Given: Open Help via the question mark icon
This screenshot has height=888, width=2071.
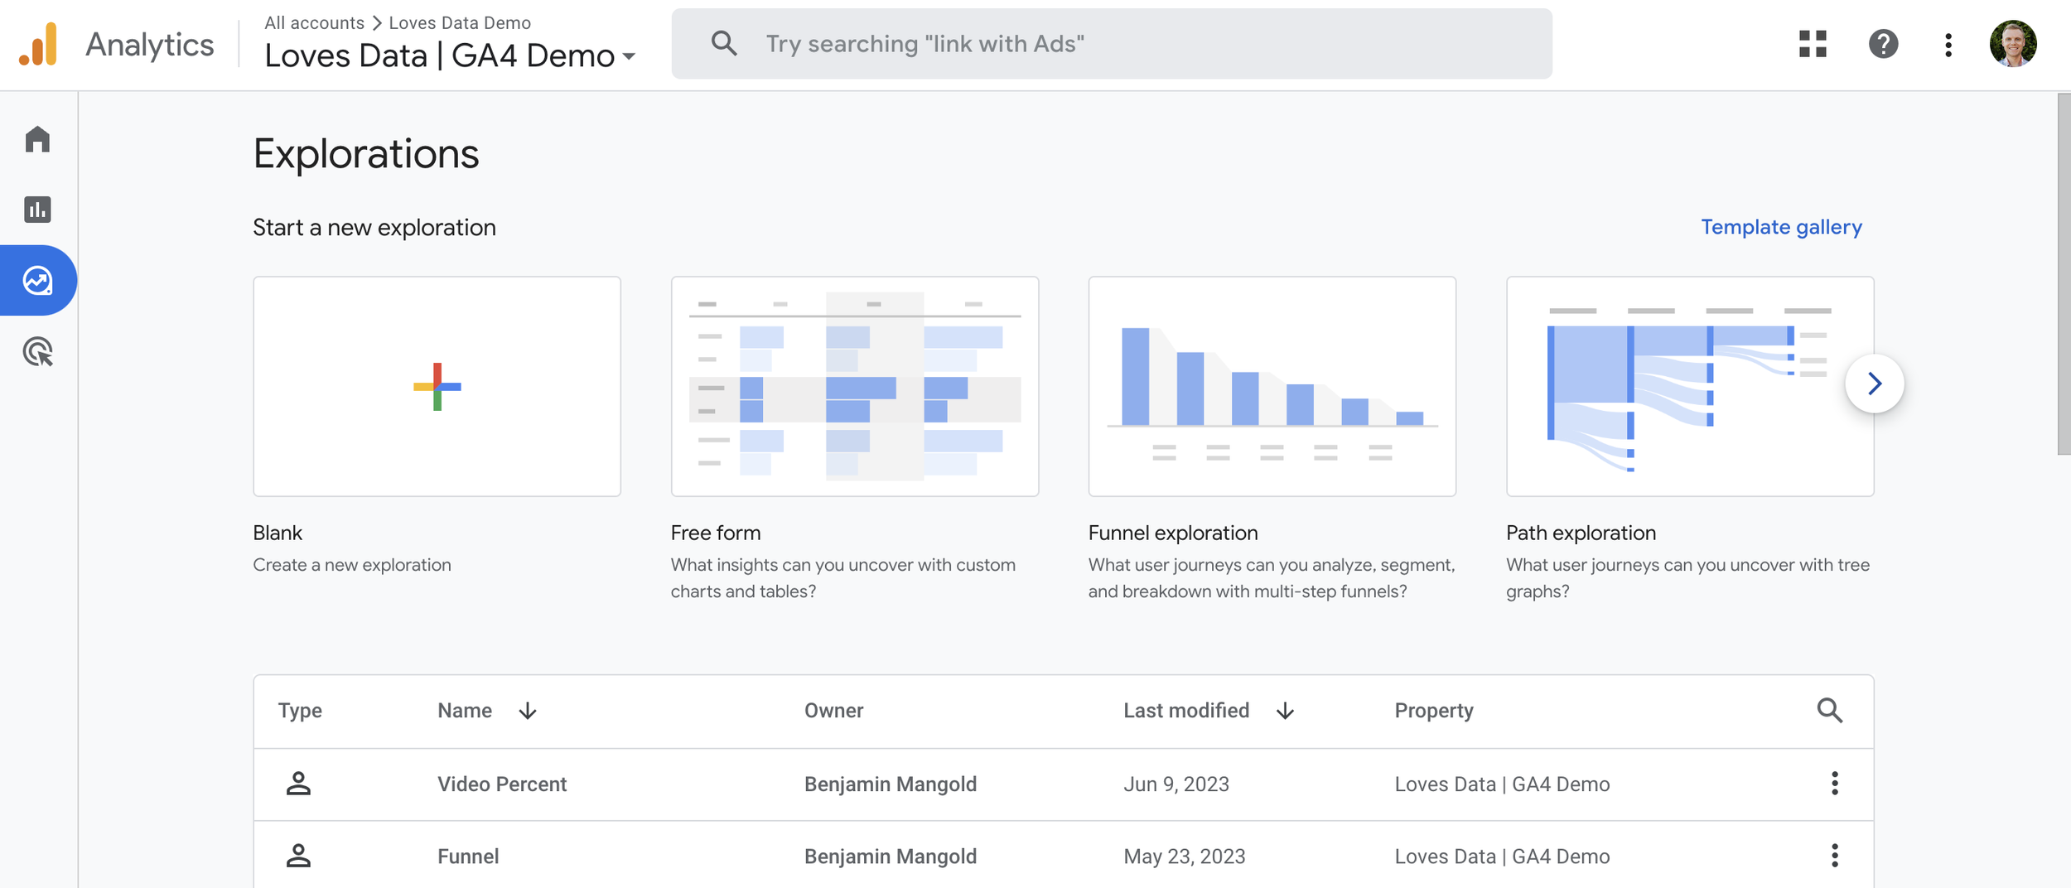Looking at the screenshot, I should coord(1884,44).
